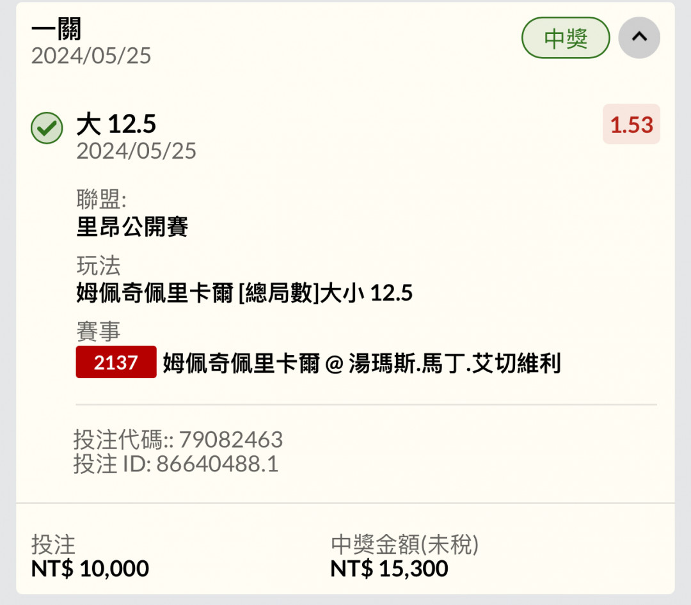Click the stake amount NT$ 10,000
This screenshot has height=605, width=691.
click(90, 569)
